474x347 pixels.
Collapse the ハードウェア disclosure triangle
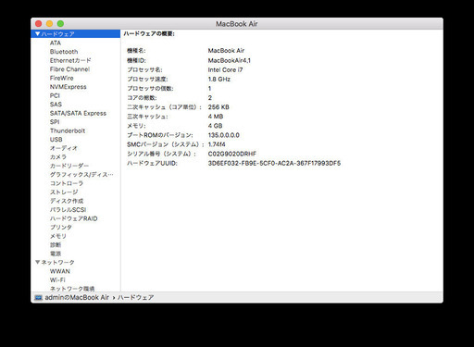[x=38, y=34]
